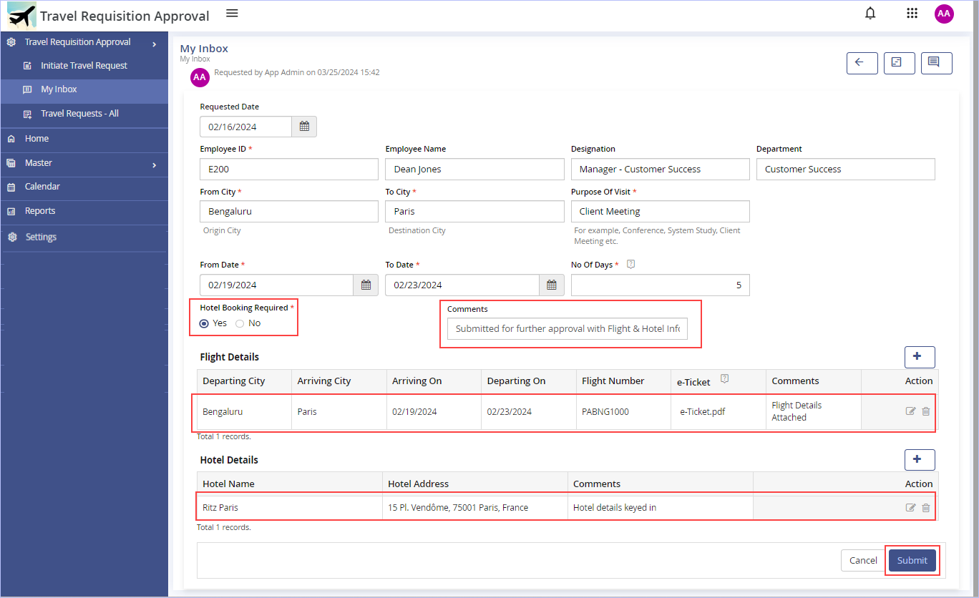
Task: Add a new Flight Details row
Action: [920, 356]
